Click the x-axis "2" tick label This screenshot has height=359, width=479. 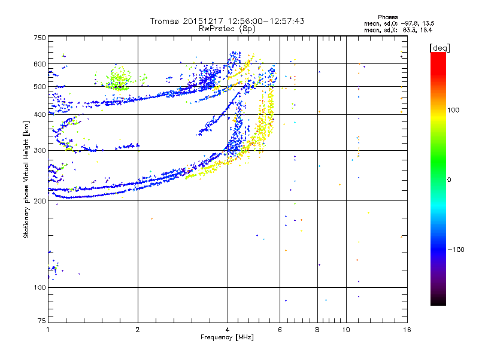coord(138,330)
